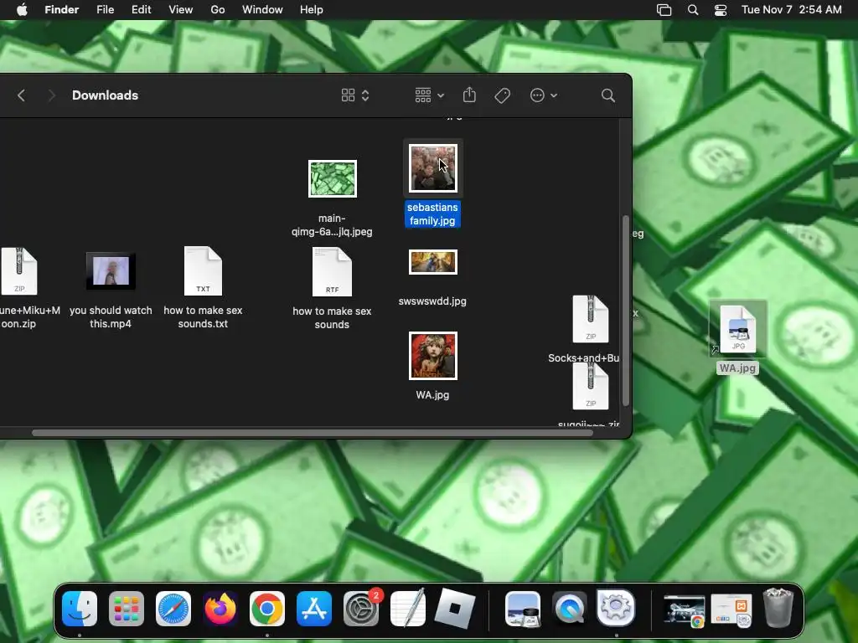Select the Socks+and+Bu zip archive icon
Image resolution: width=858 pixels, height=643 pixels.
coord(591,319)
